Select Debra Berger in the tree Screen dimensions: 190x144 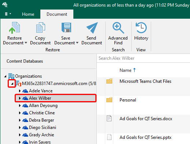click(x=41, y=120)
